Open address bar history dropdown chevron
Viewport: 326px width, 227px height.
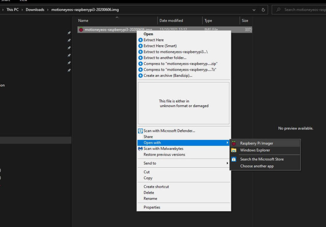click(x=254, y=10)
